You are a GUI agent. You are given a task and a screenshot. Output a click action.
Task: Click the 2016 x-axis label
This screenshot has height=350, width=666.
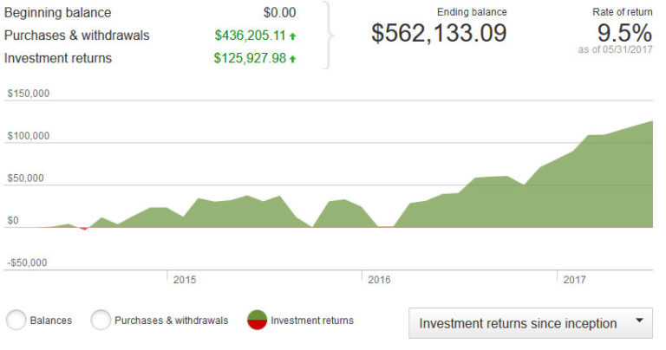tap(379, 280)
